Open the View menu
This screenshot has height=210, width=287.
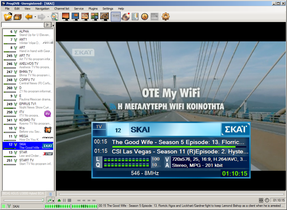pos(27,9)
